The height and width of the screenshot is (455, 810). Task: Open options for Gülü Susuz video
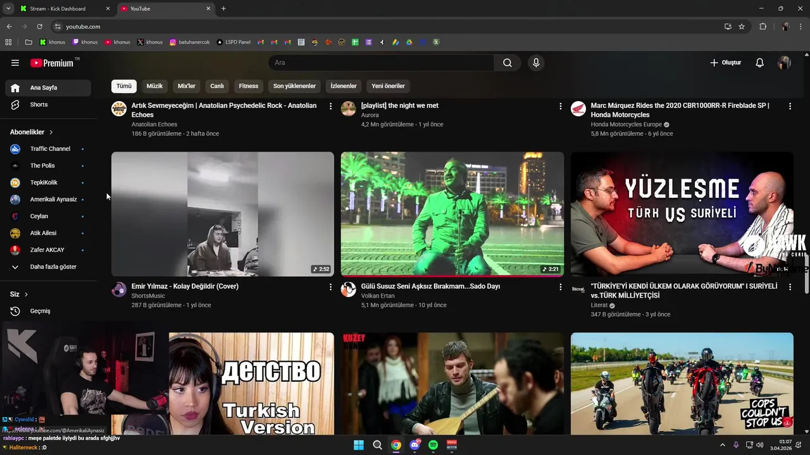560,287
